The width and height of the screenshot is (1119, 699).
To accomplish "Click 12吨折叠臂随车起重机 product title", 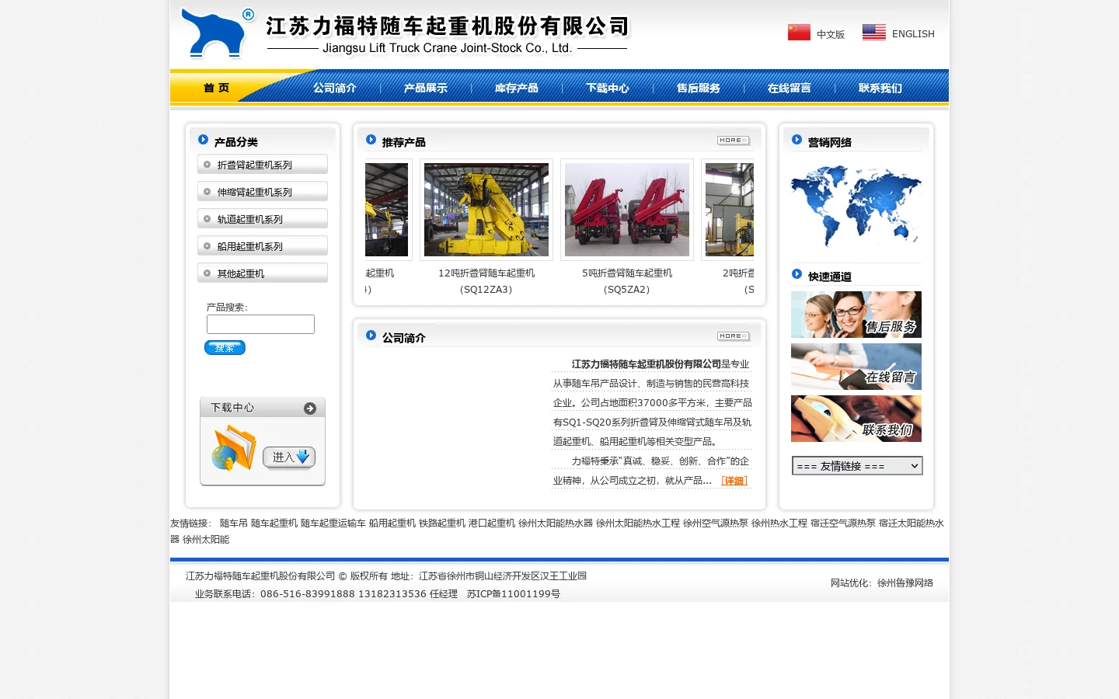I will [486, 273].
